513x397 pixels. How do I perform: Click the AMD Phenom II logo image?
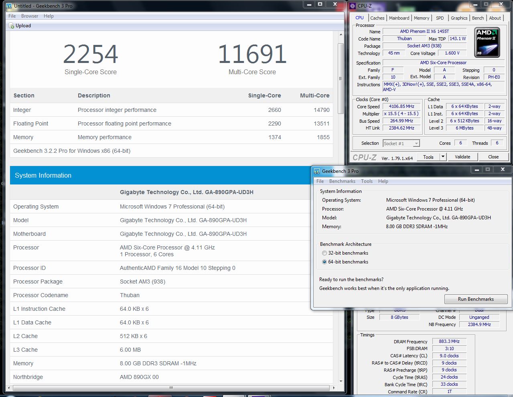[487, 43]
